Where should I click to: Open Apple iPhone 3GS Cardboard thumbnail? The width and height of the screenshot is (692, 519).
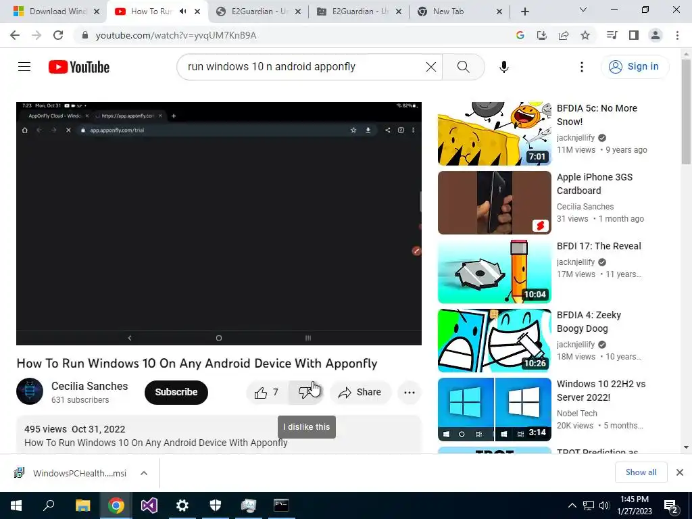click(x=494, y=203)
